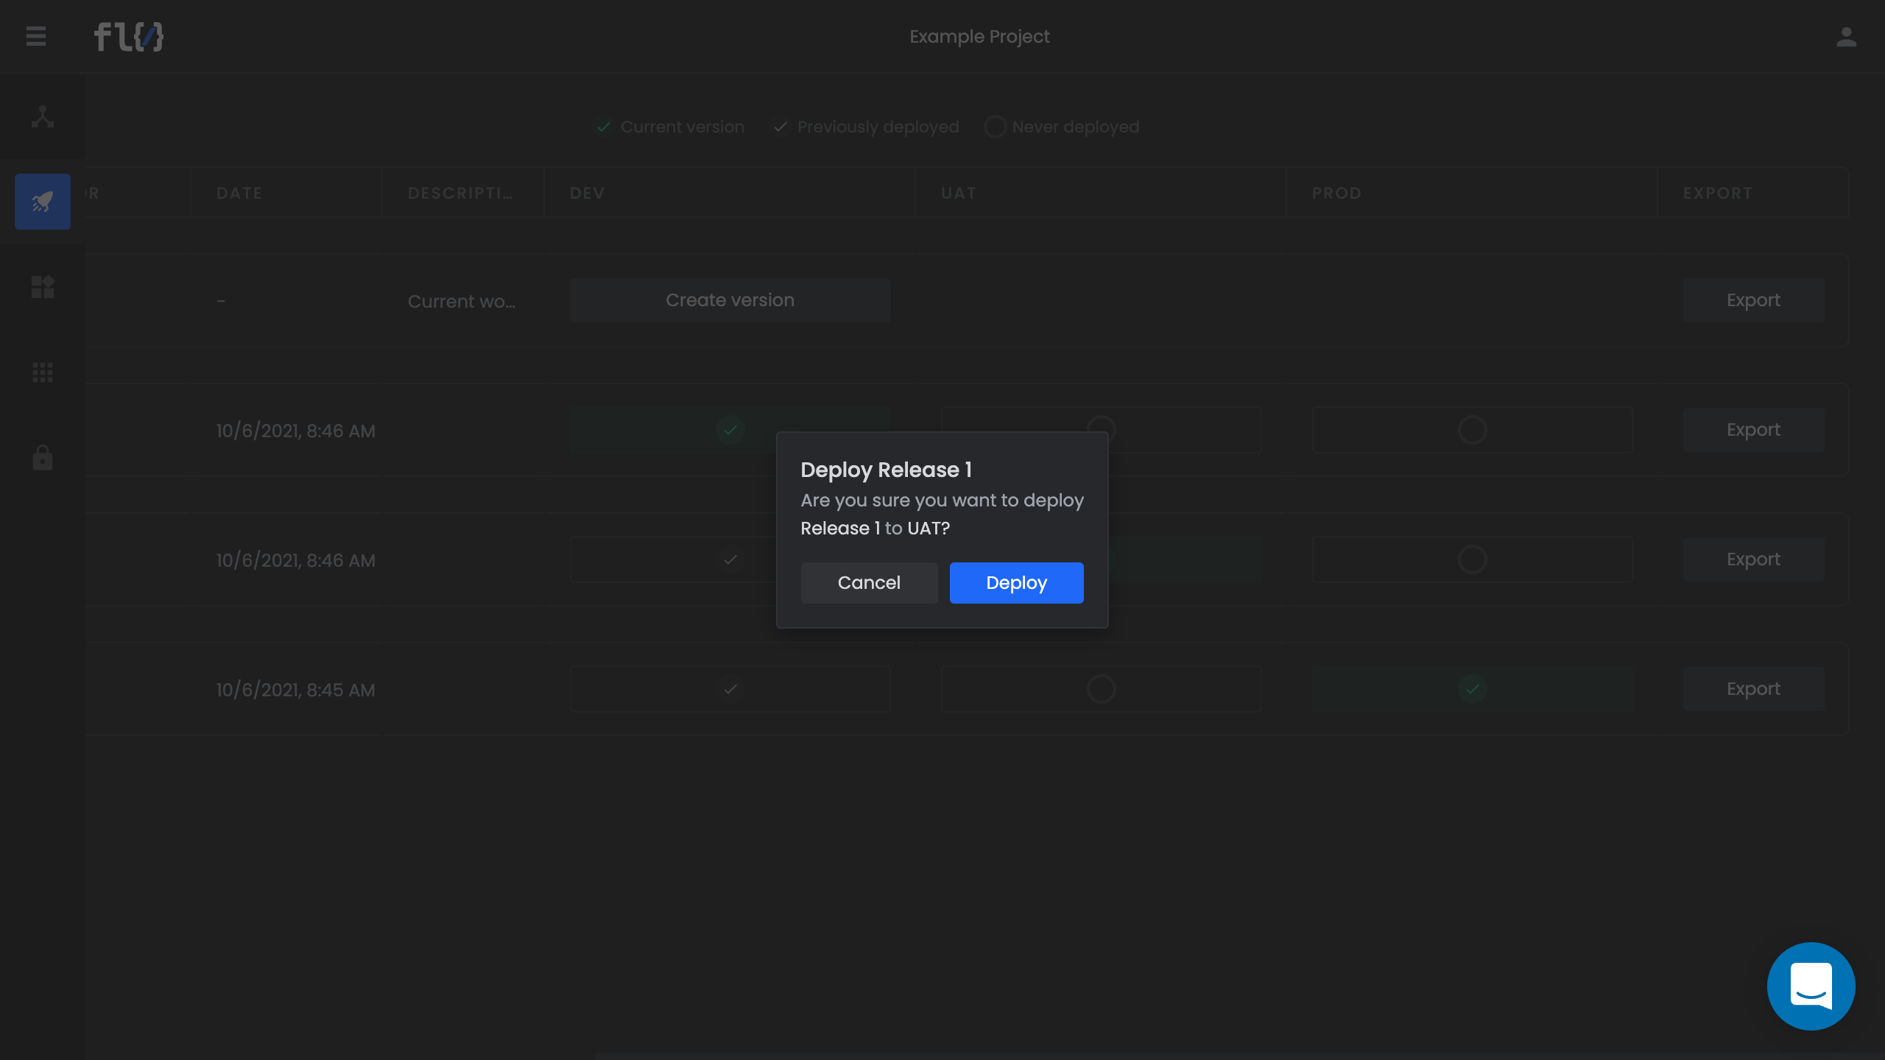The height and width of the screenshot is (1060, 1885).
Task: Confirm with the blue Deploy button
Action: (1016, 583)
